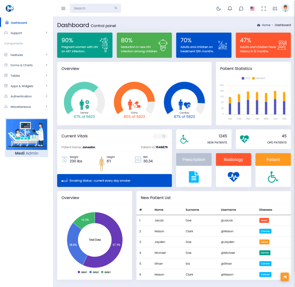Go to Home via the breadcrumb link

(x=266, y=25)
